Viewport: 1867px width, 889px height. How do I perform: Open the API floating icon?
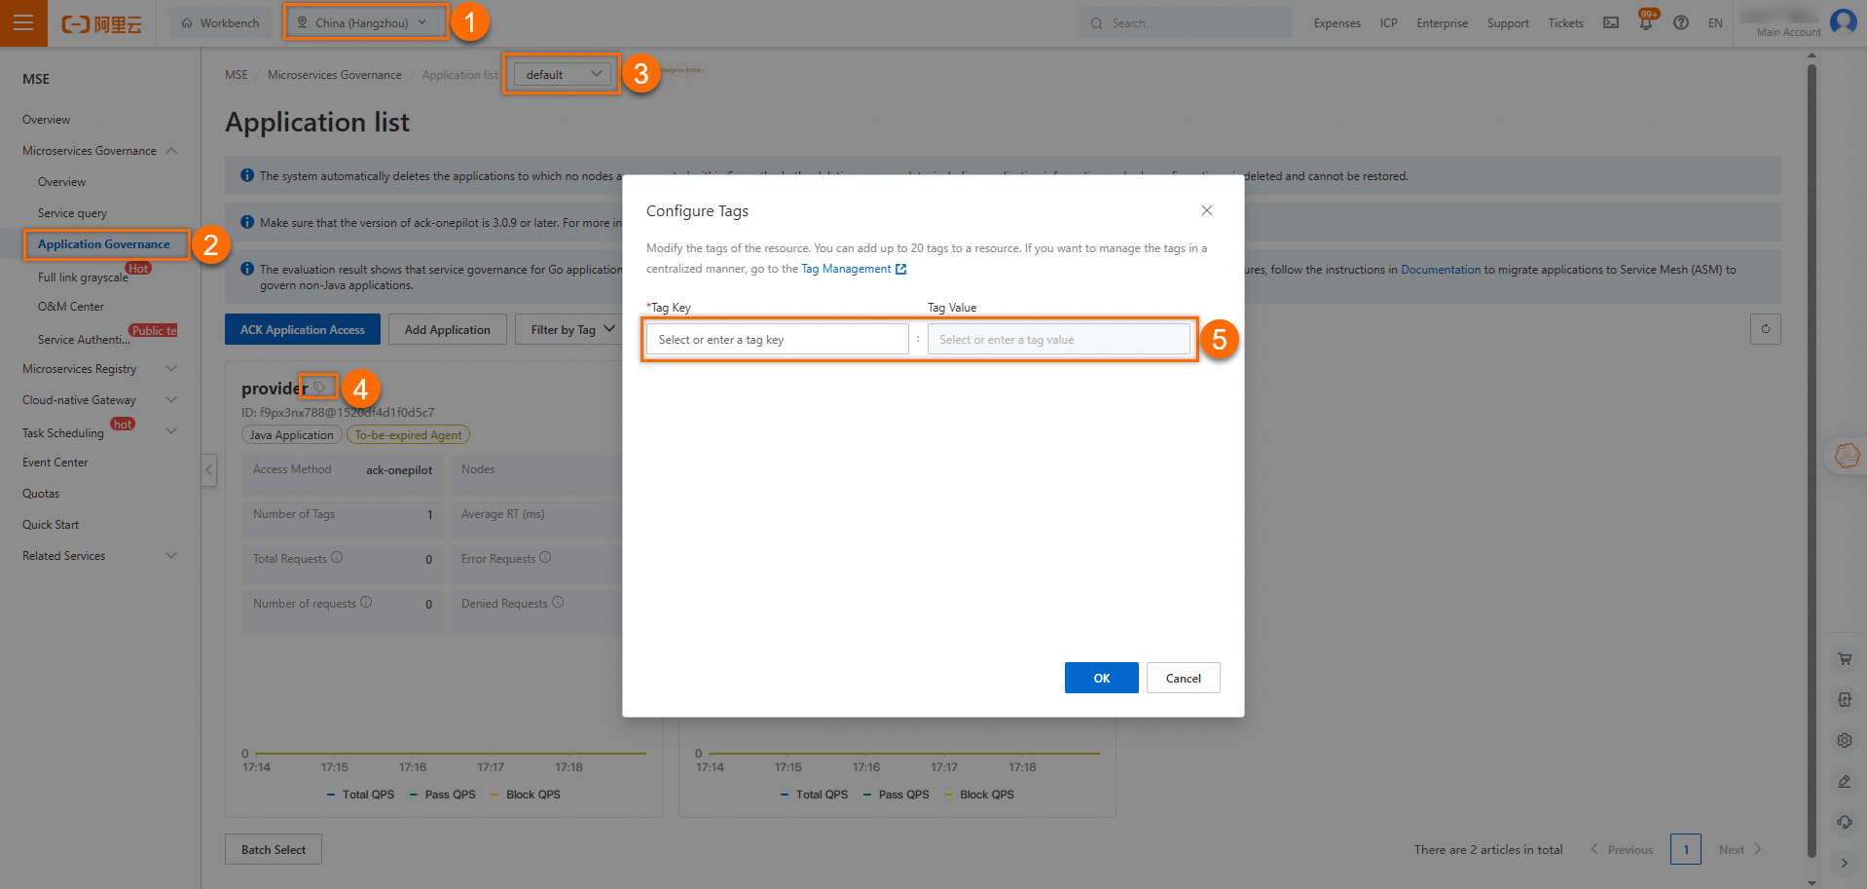click(1845, 700)
